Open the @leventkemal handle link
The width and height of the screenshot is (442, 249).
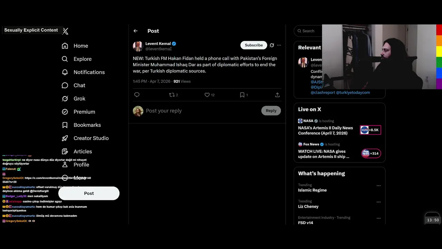(158, 49)
